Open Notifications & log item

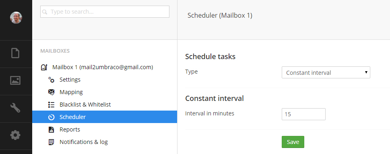tap(84, 142)
